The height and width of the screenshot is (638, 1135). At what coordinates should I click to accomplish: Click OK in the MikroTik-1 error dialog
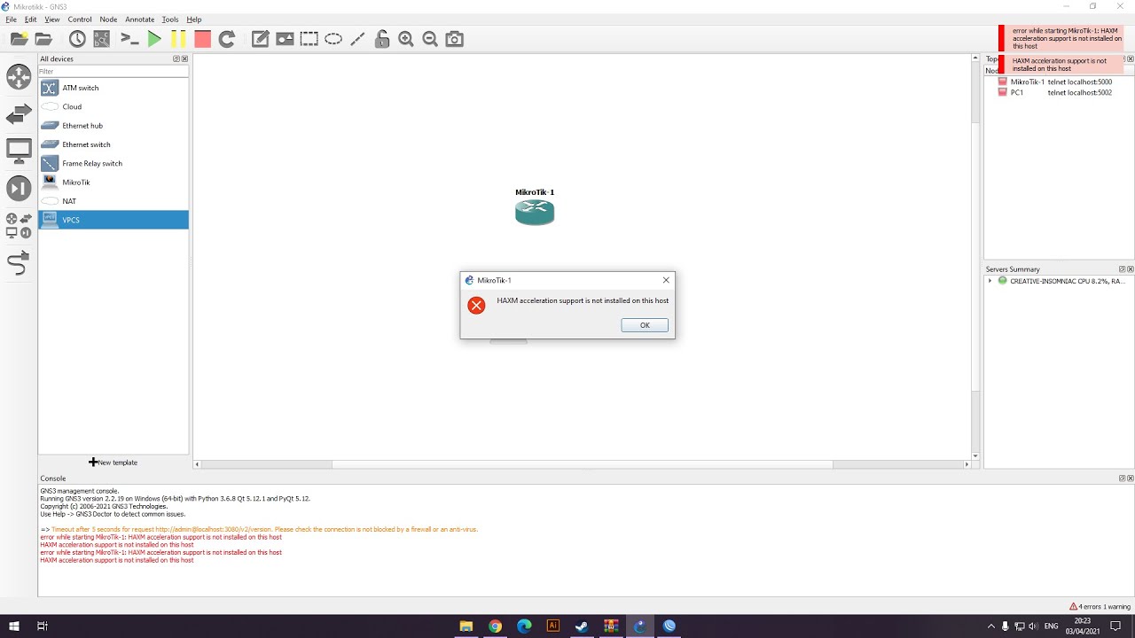click(x=645, y=325)
